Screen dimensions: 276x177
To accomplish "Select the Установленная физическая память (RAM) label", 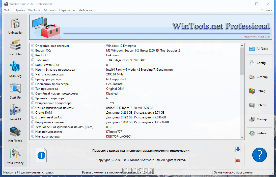I will pyautogui.click(x=64, y=127).
